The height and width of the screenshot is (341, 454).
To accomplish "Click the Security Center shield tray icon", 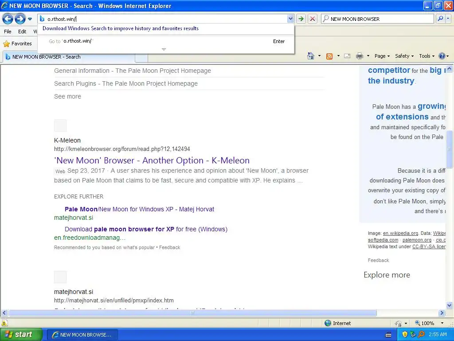I will click(x=405, y=334).
